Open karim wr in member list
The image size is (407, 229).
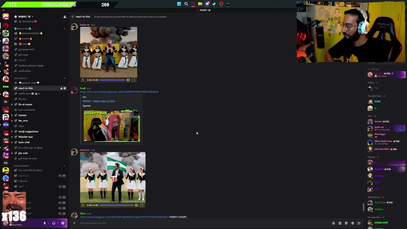(386, 128)
